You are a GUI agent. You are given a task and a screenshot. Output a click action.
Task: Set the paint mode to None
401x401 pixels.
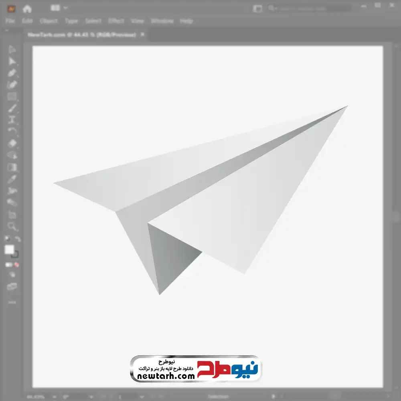click(17, 265)
